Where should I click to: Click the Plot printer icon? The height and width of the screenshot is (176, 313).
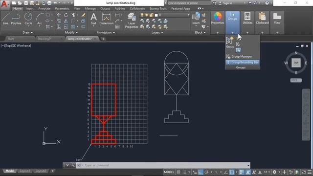pos(49,3)
